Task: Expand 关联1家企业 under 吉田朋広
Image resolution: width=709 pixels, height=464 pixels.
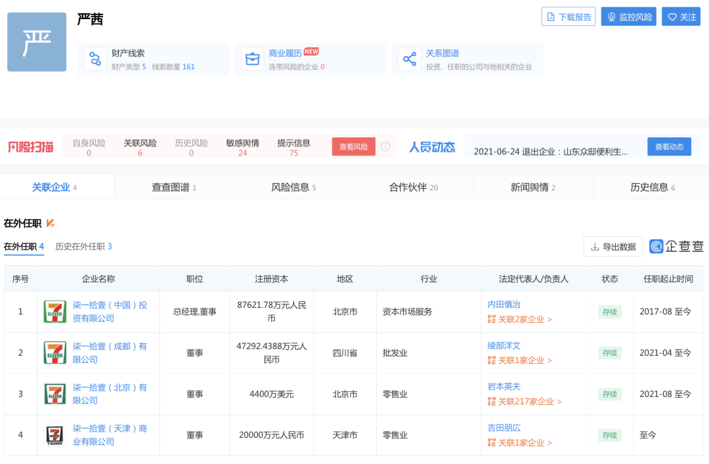Action: (519, 443)
